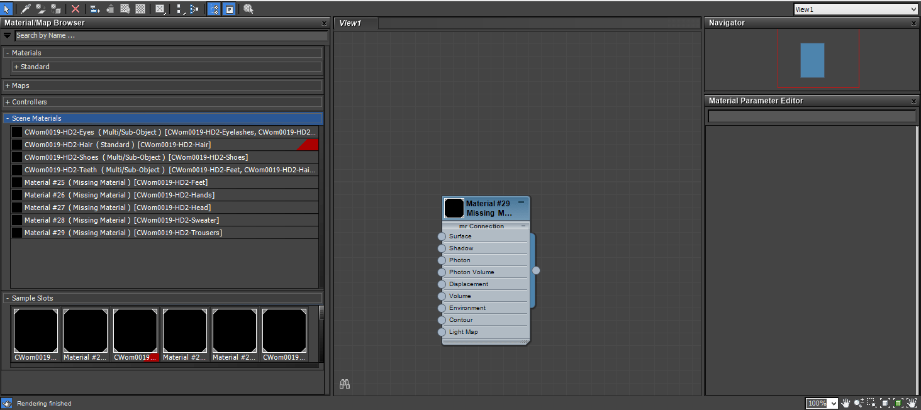The image size is (921, 410).
Task: Activate the Layout All Vertical tool
Action: 179,9
